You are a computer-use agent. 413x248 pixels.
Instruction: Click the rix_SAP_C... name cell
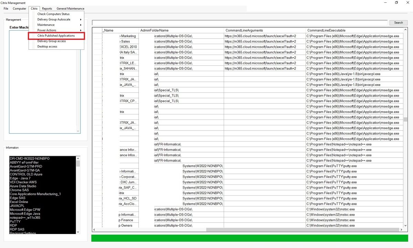coord(120,188)
